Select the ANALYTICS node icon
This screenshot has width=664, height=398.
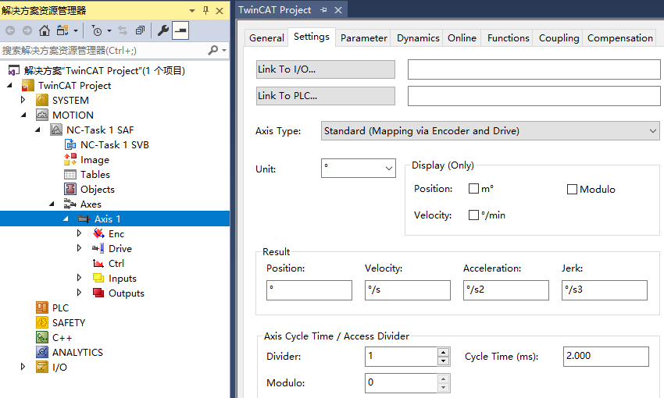click(x=42, y=352)
